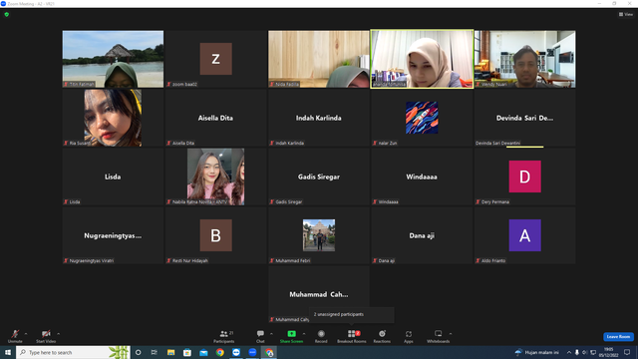638x359 pixels.
Task: Open the View layout menu
Action: coord(626,14)
